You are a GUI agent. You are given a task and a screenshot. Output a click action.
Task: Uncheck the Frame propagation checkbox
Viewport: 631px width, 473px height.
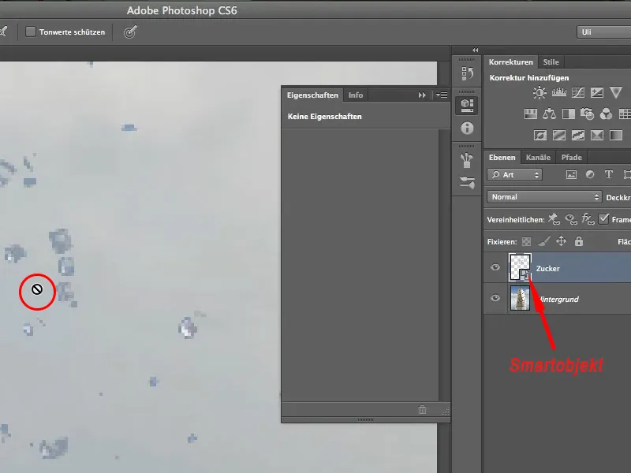(603, 219)
